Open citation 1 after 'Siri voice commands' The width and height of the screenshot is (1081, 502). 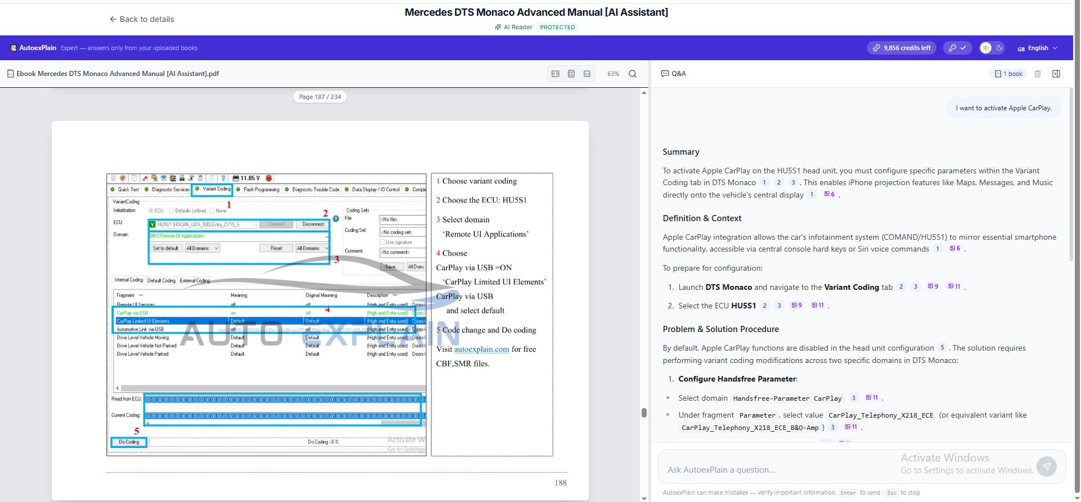click(x=937, y=249)
